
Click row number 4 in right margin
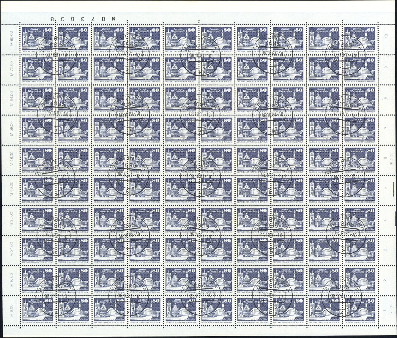coord(386,220)
